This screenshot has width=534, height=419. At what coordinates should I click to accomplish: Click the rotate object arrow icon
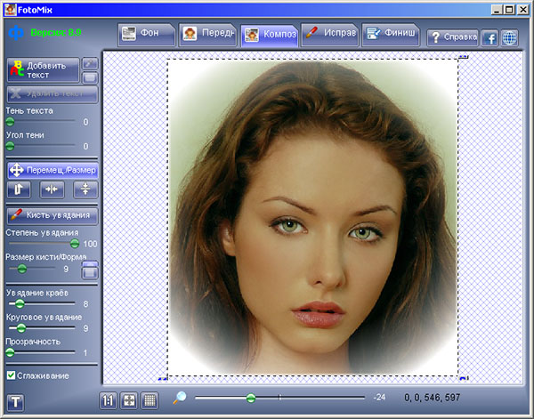(19, 189)
